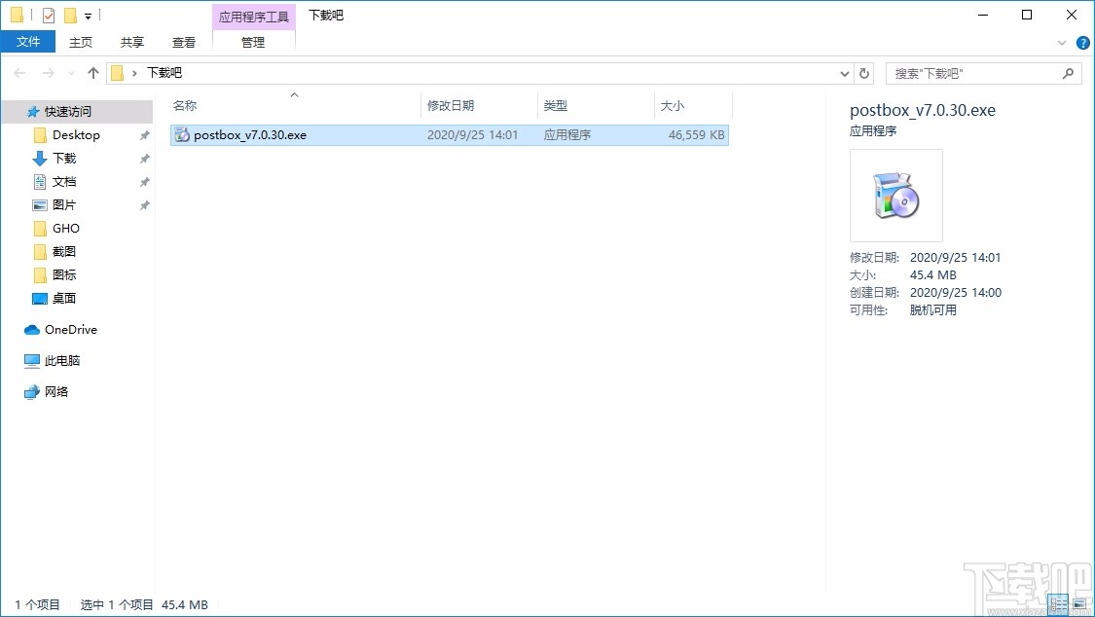Select 网络 in the navigation pane
The width and height of the screenshot is (1095, 617).
point(55,391)
